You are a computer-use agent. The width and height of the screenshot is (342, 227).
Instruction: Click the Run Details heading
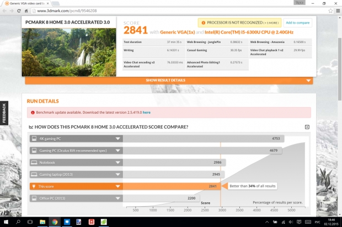(43, 101)
